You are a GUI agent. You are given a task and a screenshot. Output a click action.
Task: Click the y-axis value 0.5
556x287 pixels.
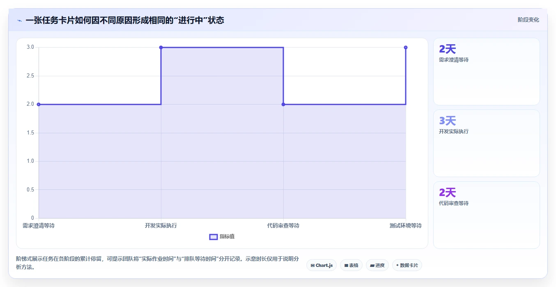pyautogui.click(x=31, y=189)
